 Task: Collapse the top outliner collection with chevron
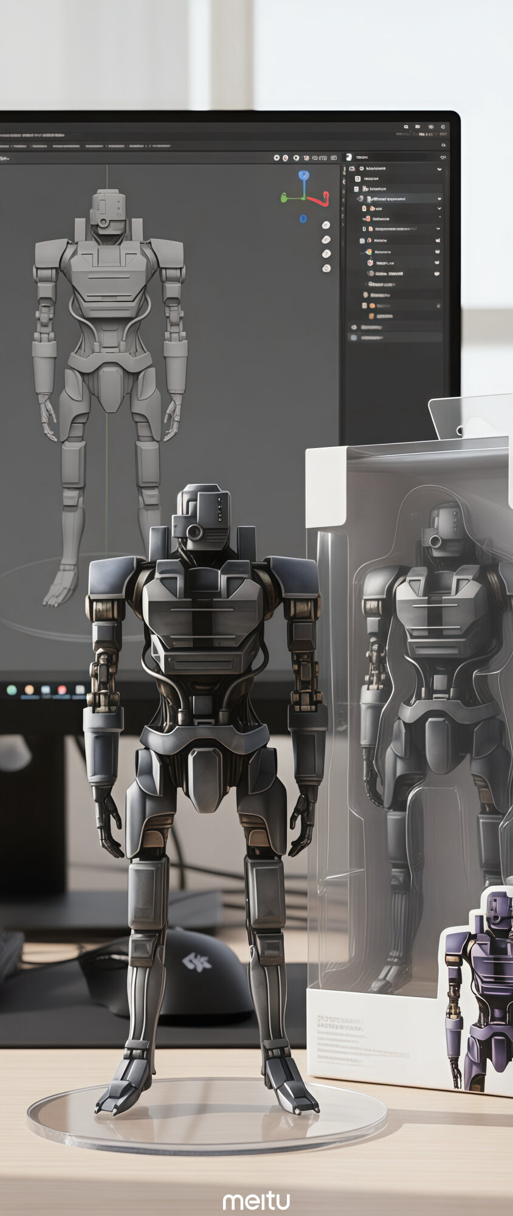pos(439,168)
